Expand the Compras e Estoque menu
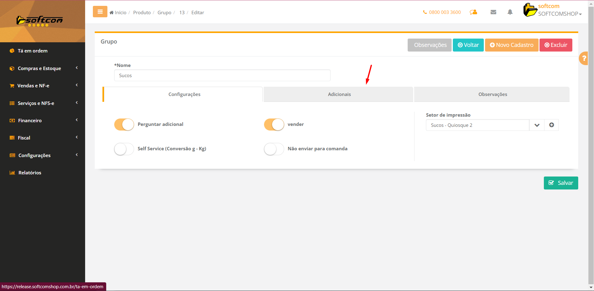The image size is (594, 291). (x=39, y=69)
